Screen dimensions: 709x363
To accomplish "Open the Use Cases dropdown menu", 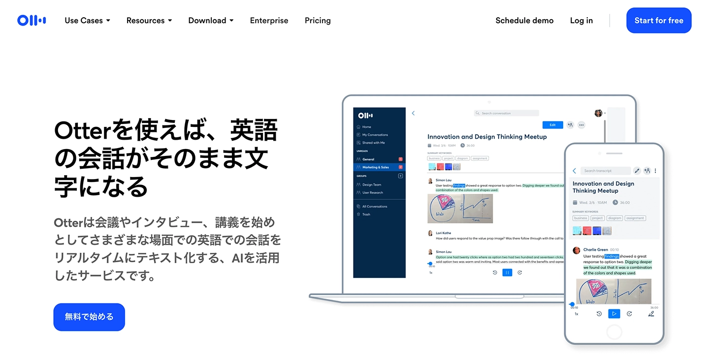I will (x=87, y=20).
